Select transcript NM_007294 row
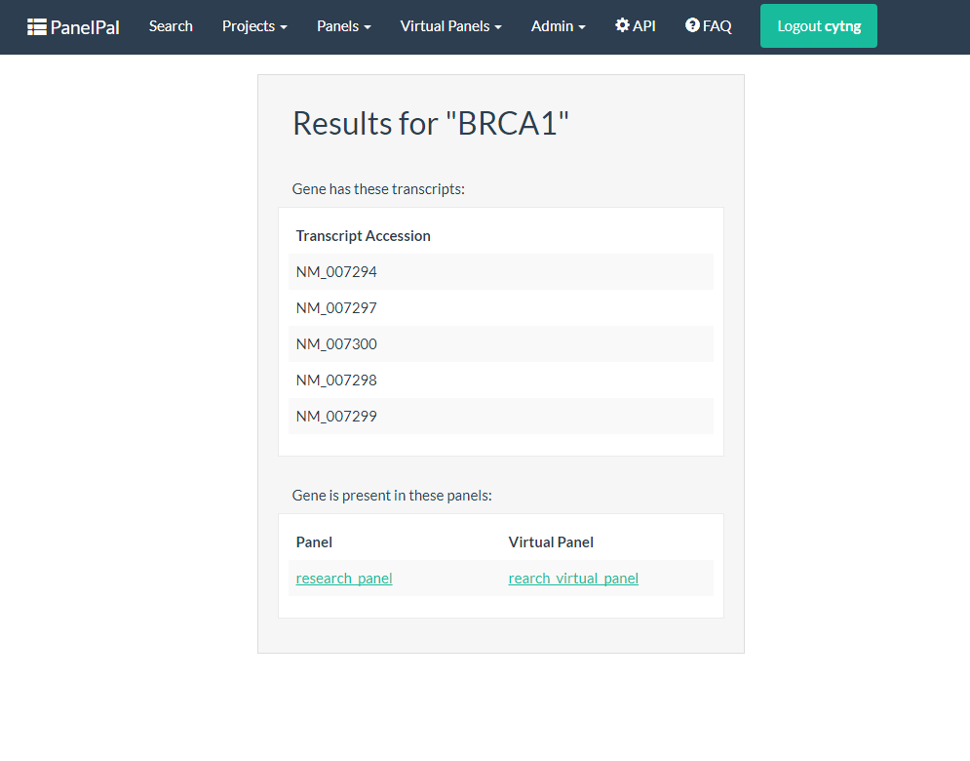The width and height of the screenshot is (970, 761). [x=500, y=272]
